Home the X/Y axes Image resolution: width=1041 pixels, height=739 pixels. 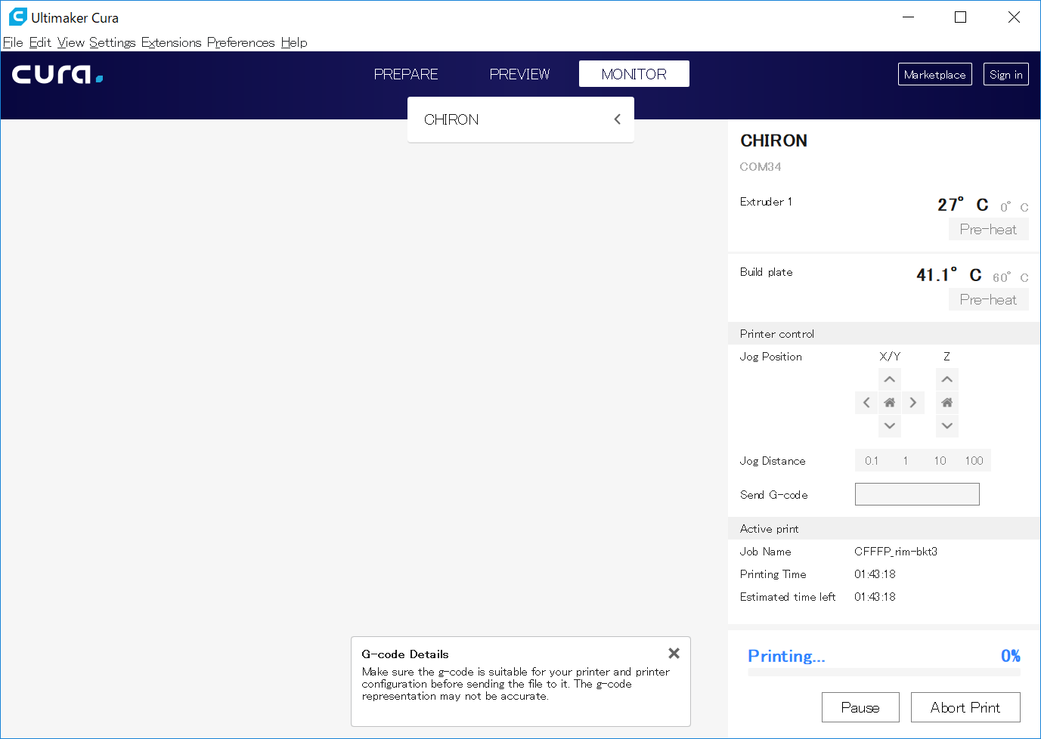click(x=890, y=403)
